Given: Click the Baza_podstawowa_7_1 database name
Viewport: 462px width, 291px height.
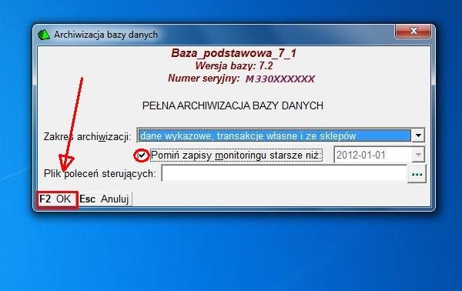Looking at the screenshot, I should tap(233, 53).
